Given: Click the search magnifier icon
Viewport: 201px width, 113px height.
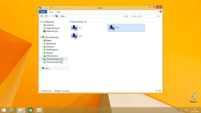Looking at the screenshot, I should 158,16.
